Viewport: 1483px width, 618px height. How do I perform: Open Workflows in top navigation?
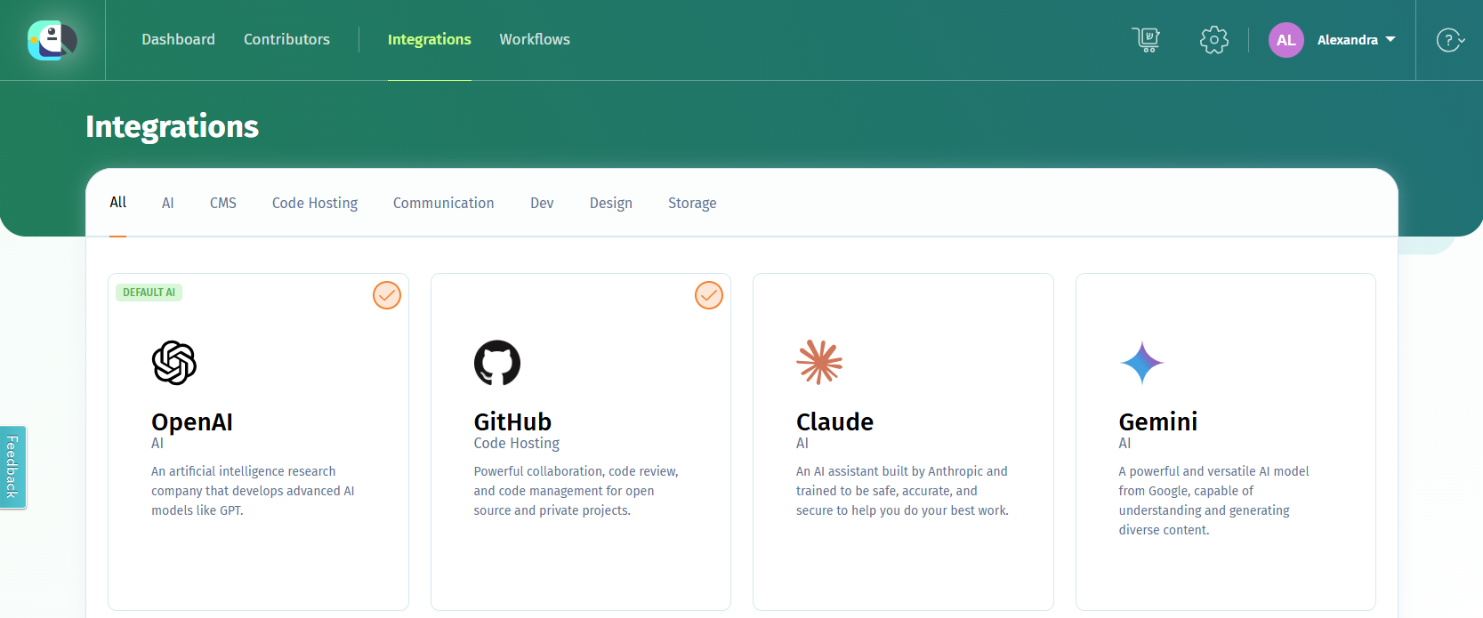(535, 40)
